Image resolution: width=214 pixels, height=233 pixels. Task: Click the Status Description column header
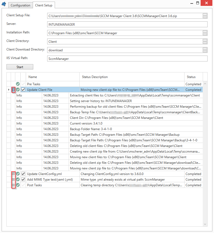pos(95,77)
